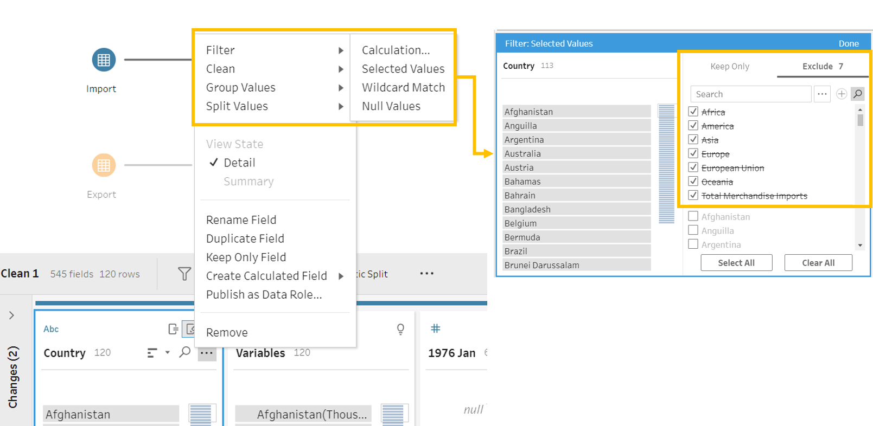This screenshot has width=873, height=426.
Task: Uncheck the European Union checkbox
Action: click(x=693, y=167)
